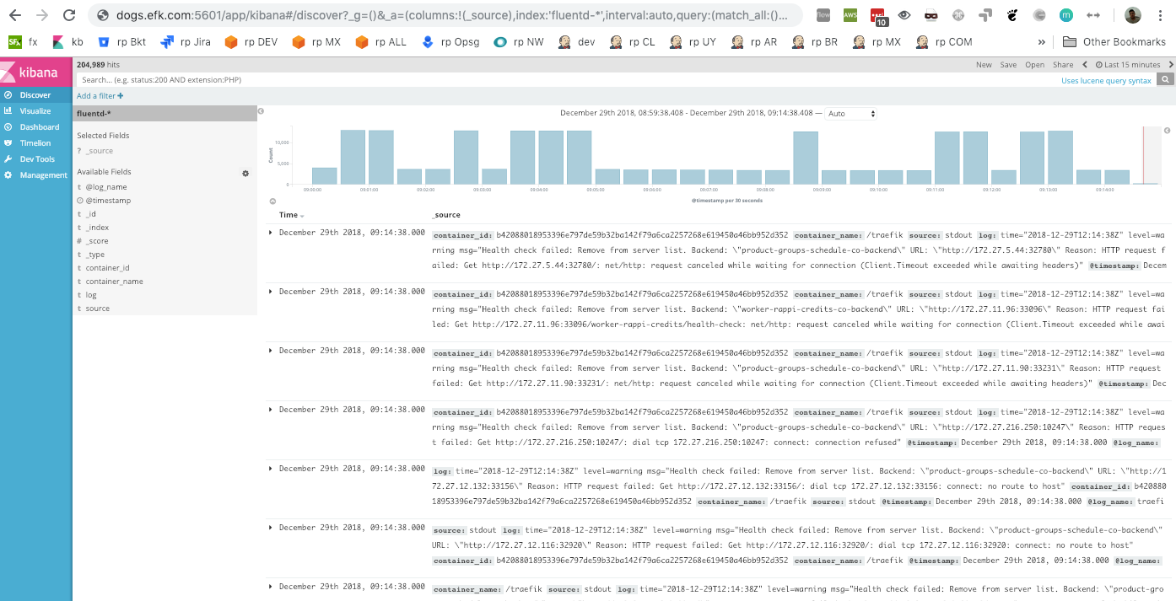The height and width of the screenshot is (601, 1176).
Task: Go back with the browser back arrow
Action: pyautogui.click(x=15, y=15)
